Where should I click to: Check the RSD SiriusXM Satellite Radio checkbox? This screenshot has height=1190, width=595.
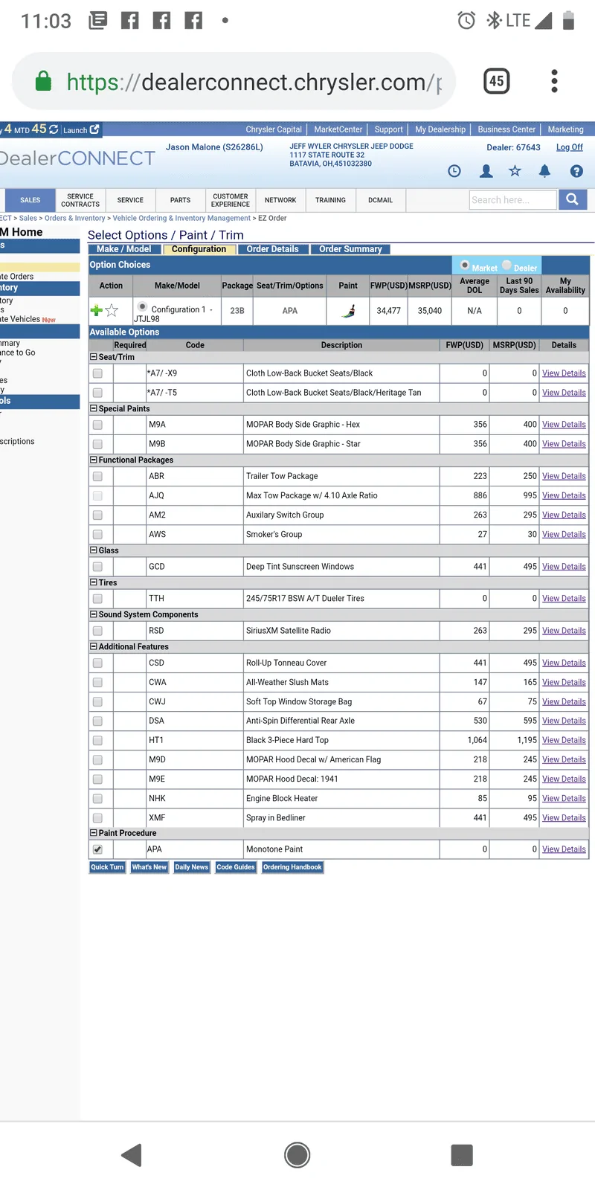click(x=97, y=631)
